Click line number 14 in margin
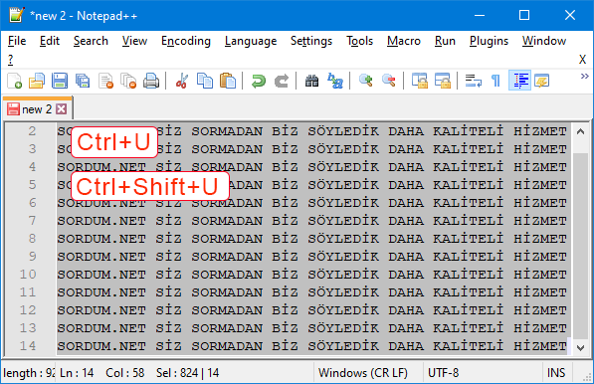This screenshot has width=594, height=384. coord(28,346)
